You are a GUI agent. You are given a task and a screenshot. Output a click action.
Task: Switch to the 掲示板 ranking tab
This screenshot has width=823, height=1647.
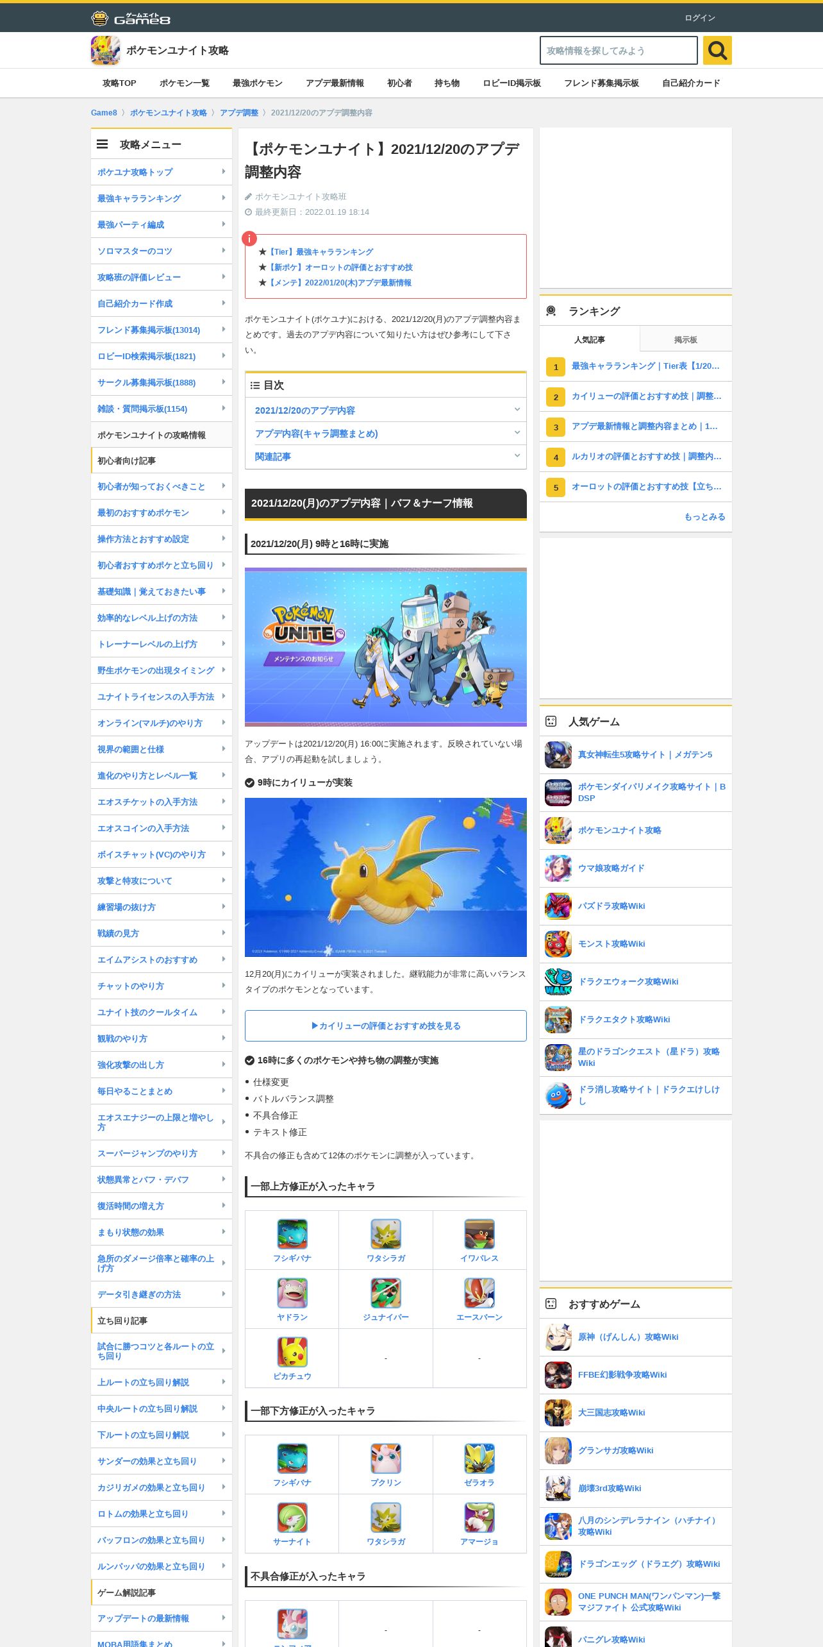click(685, 339)
